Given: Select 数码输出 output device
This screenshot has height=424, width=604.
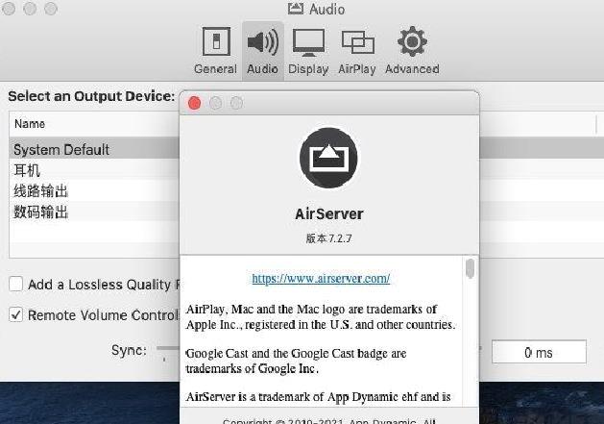Looking at the screenshot, I should 94,212.
